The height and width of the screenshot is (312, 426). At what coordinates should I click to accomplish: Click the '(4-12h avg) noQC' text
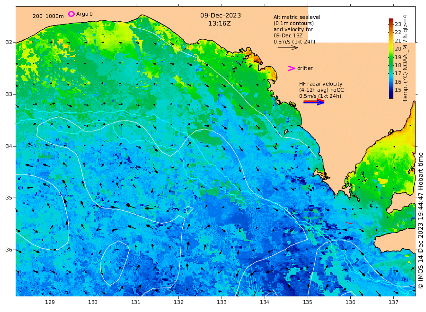click(321, 90)
